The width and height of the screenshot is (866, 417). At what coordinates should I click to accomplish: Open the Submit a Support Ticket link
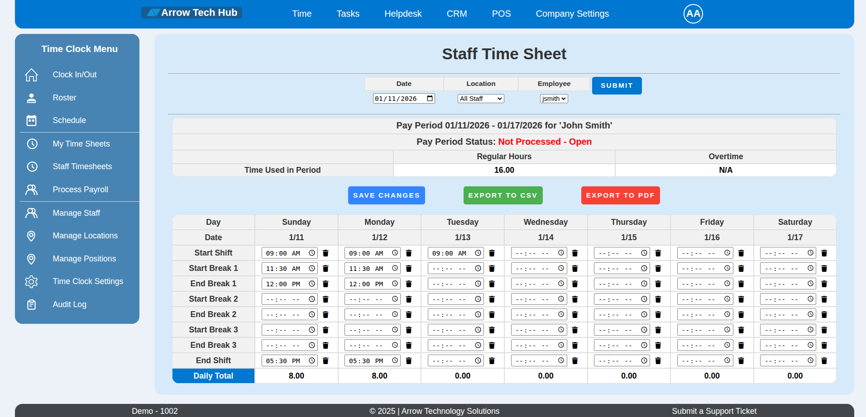point(713,411)
